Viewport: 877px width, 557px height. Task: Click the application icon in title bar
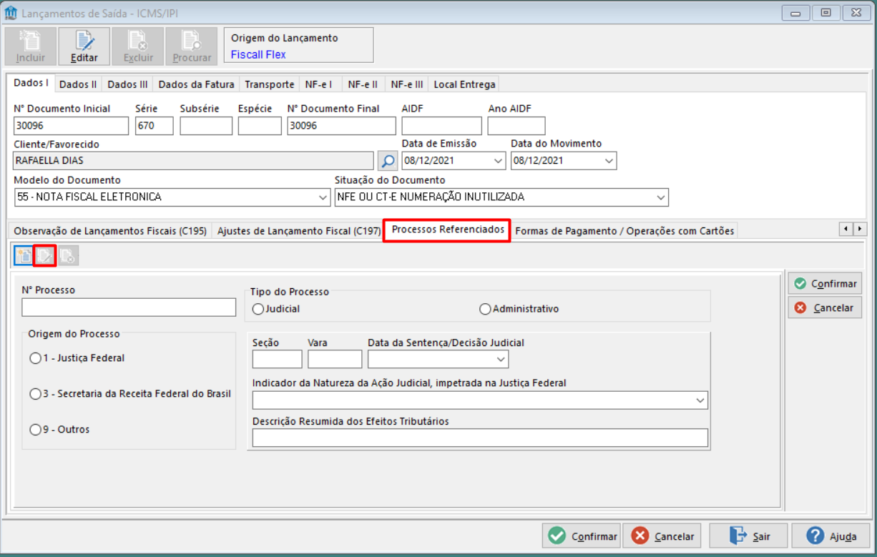point(11,14)
